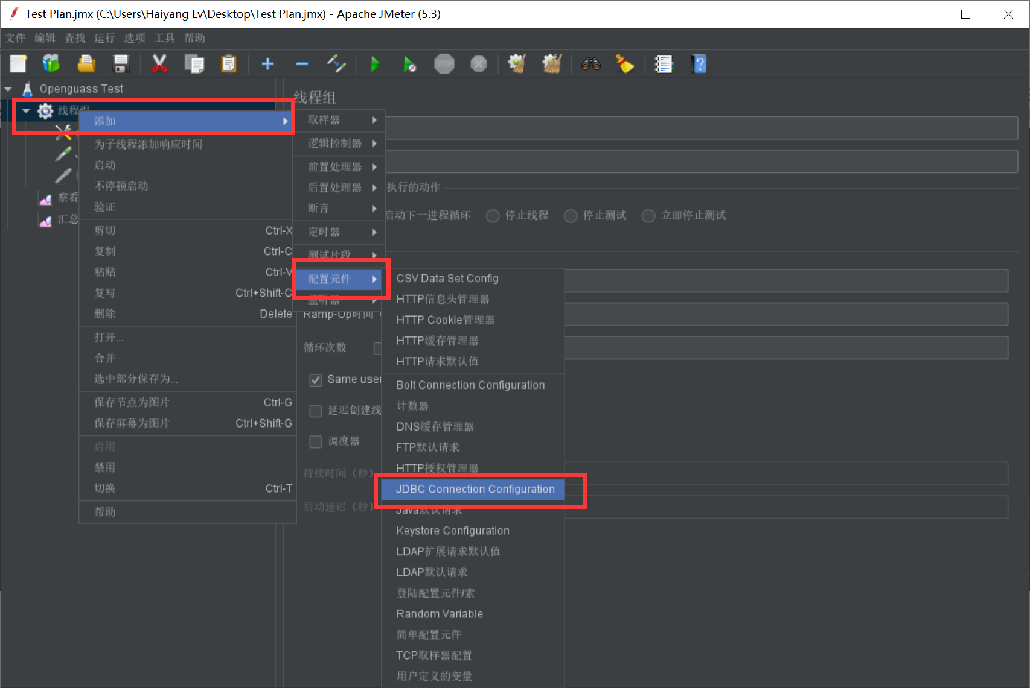Click the Clear all results icon
The width and height of the screenshot is (1030, 688).
pos(552,63)
